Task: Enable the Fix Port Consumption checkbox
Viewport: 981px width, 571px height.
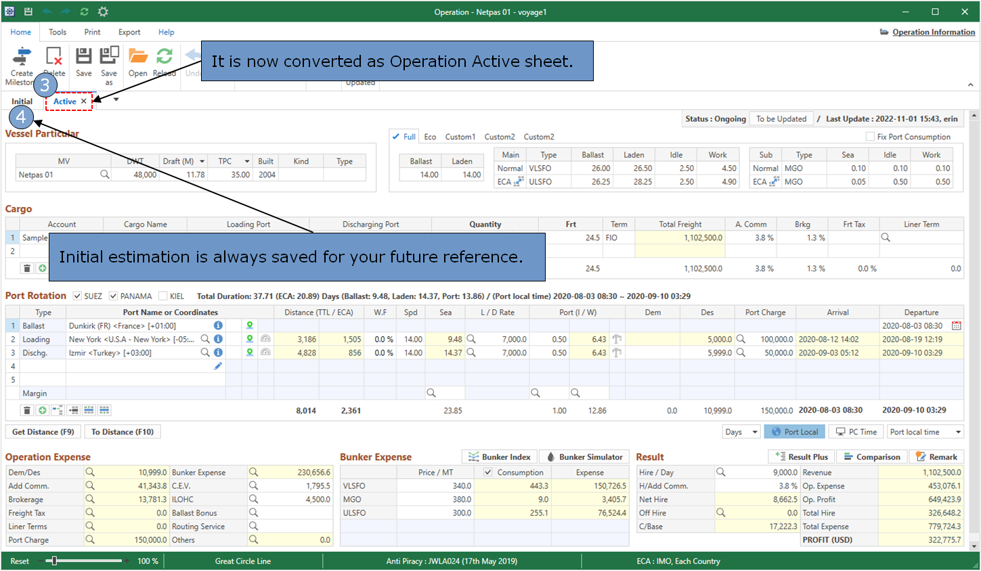Action: 871,137
